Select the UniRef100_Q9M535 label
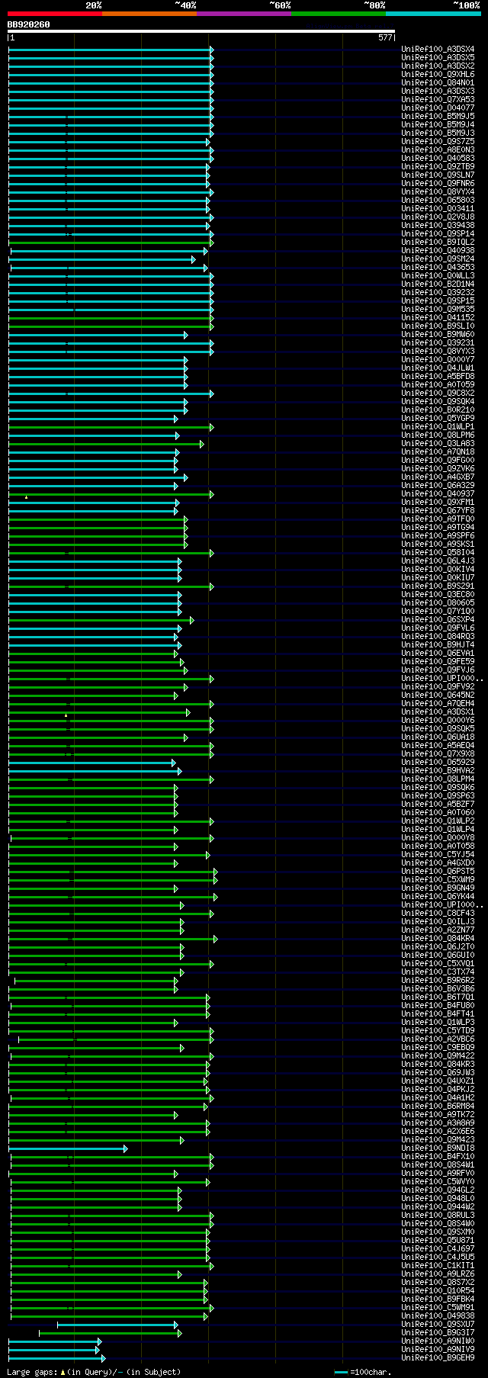488x1378 pixels. pos(438,310)
